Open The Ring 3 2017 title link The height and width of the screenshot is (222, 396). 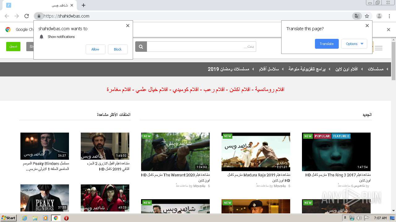coord(338,178)
